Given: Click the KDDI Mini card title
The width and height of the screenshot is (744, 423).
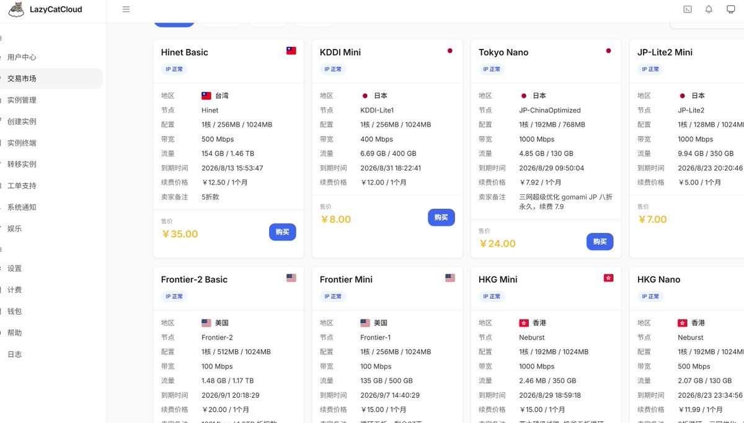Looking at the screenshot, I should [x=340, y=52].
